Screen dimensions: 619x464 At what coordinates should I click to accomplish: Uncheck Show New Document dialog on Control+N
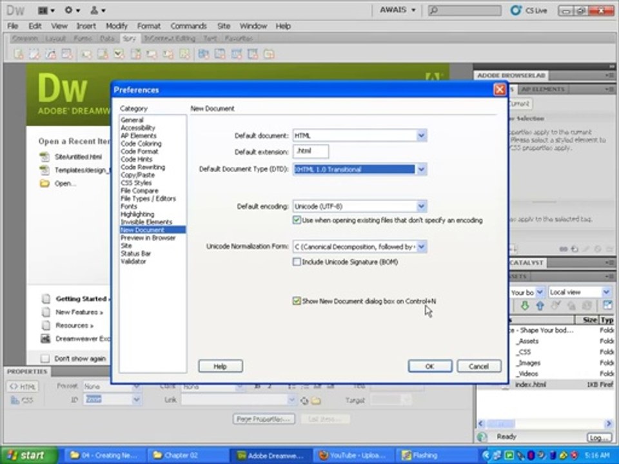pyautogui.click(x=297, y=301)
